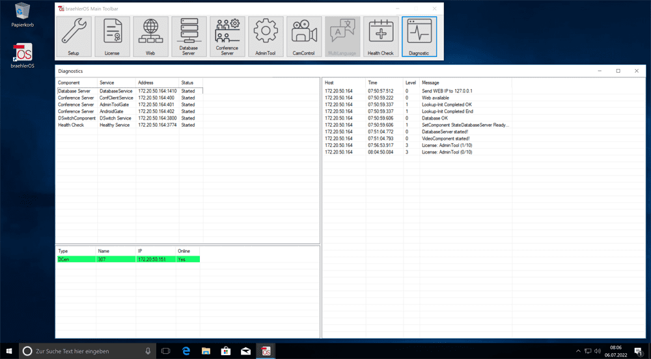This screenshot has width=651, height=359.
Task: Select the AdminToolGate service row
Action: click(130, 105)
